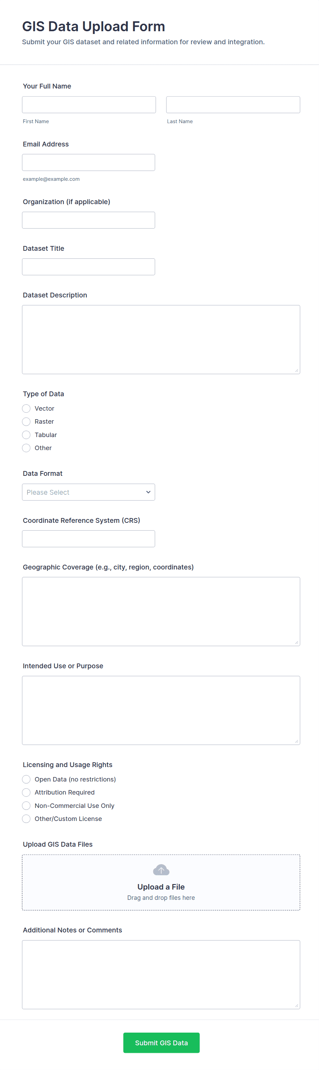Choose Other/Custom License option
The height and width of the screenshot is (1070, 319).
tap(26, 819)
